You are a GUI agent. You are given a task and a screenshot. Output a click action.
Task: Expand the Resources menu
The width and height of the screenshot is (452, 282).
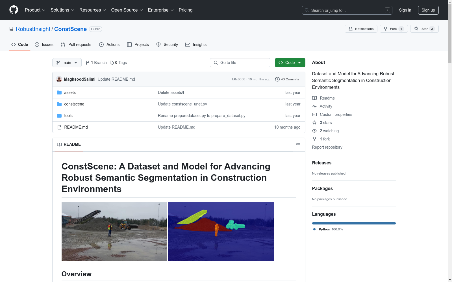92,10
